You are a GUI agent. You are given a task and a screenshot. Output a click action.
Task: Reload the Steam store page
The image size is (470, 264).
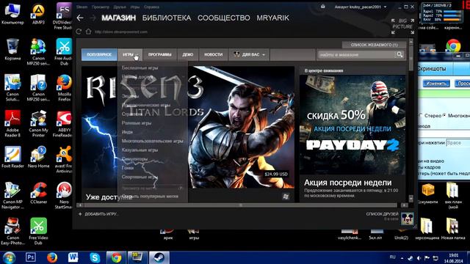coord(79,32)
